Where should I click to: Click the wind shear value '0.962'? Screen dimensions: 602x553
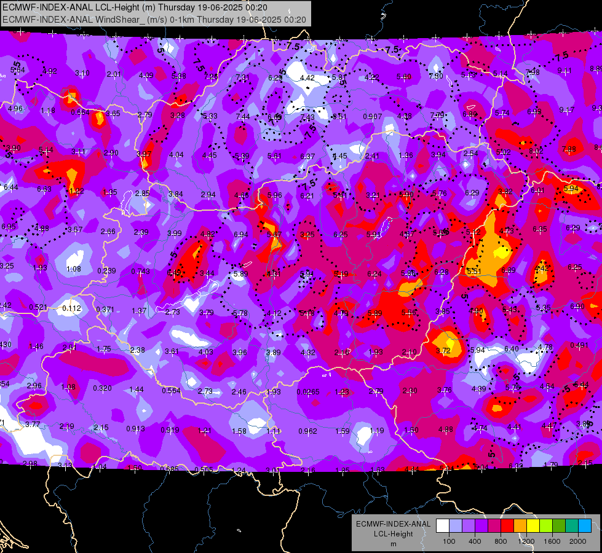[x=308, y=431]
